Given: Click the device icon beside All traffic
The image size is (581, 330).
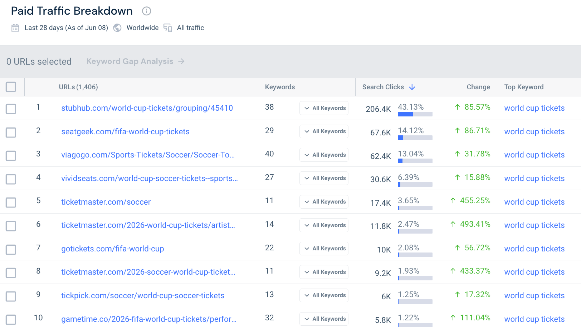Looking at the screenshot, I should [x=168, y=28].
